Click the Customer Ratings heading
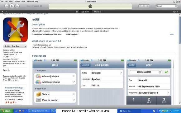 [14, 88]
